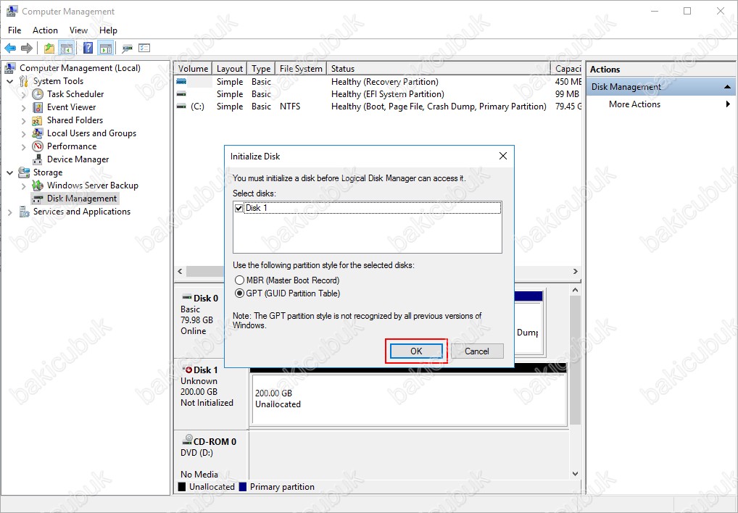Select the Healthy (Recovery Partition) row
738x513 pixels.
pos(378,82)
